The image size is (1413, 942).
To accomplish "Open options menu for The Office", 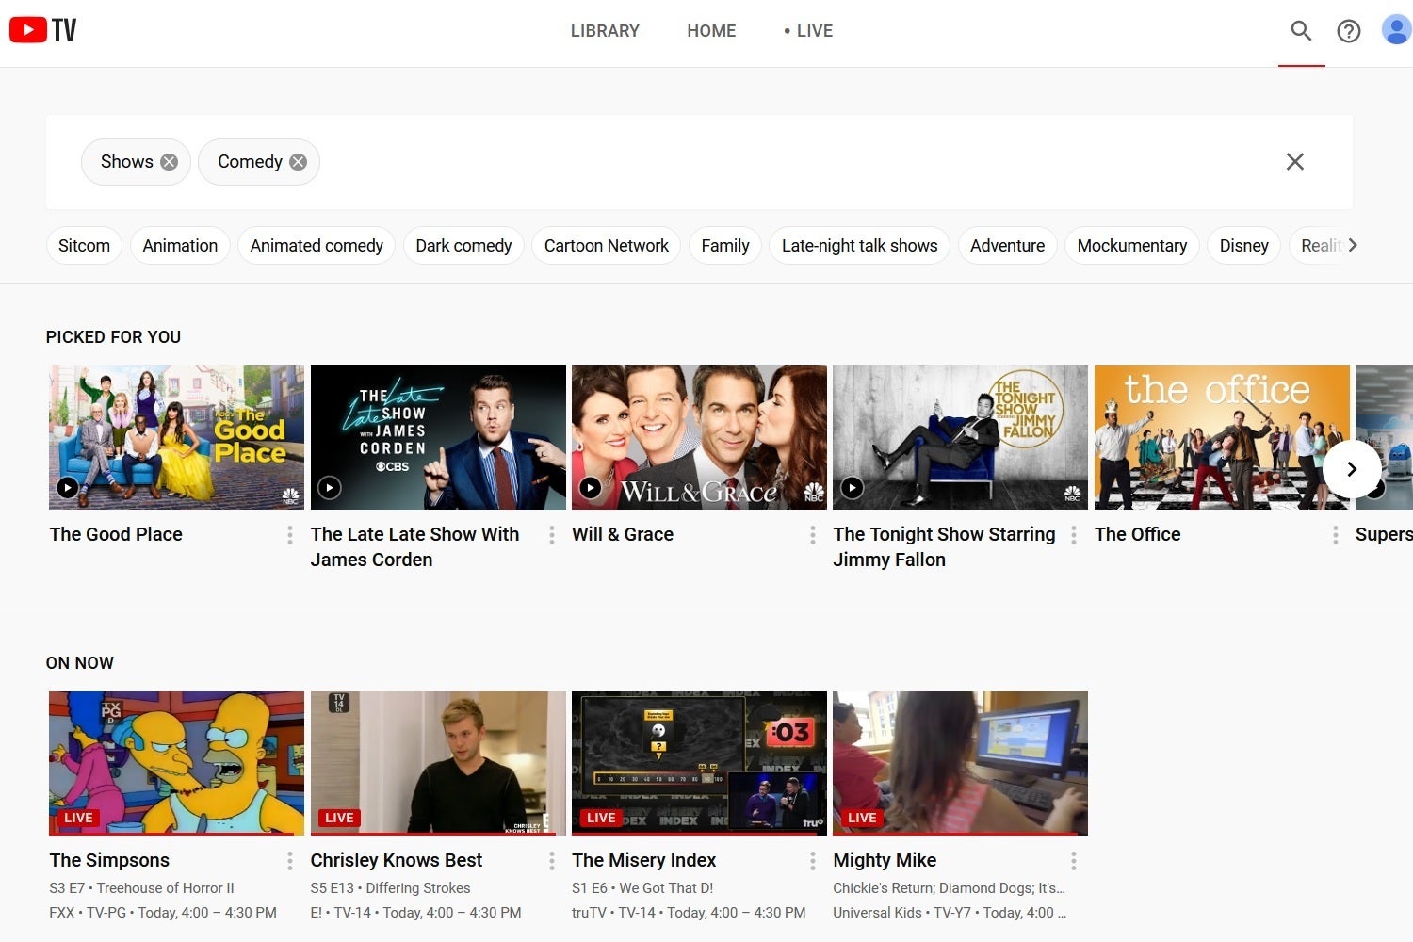I will [x=1335, y=535].
